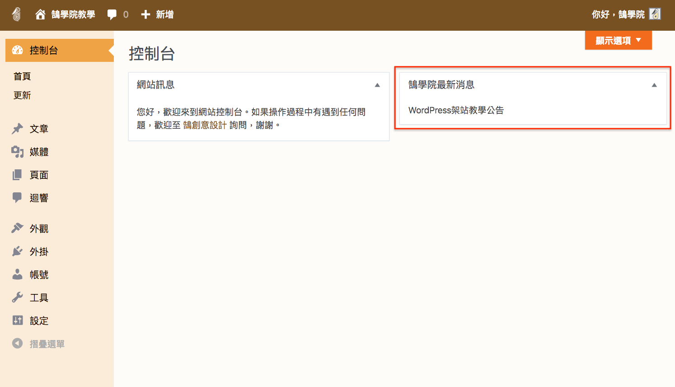This screenshot has height=387, width=675.
Task: Open the 文章 posts pin icon
Action: tap(17, 129)
